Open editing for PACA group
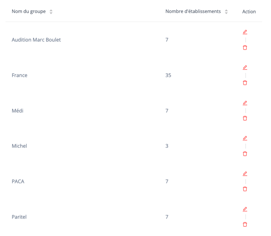 tap(245, 174)
